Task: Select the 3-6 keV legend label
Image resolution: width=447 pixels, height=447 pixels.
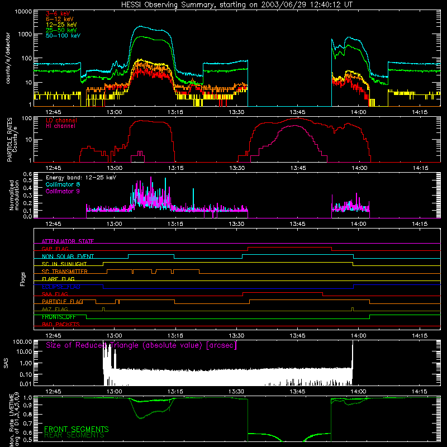Action: click(x=58, y=13)
